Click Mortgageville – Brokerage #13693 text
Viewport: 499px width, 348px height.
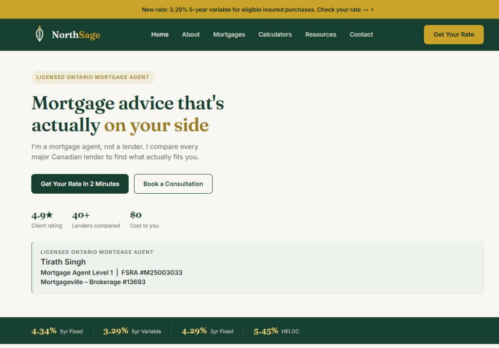click(x=93, y=282)
